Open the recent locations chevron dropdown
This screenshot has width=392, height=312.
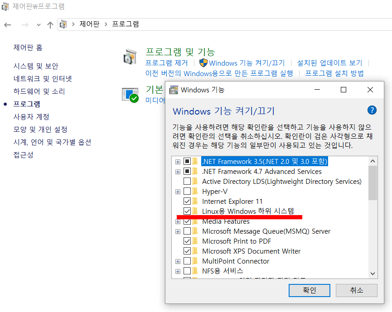coord(39,25)
